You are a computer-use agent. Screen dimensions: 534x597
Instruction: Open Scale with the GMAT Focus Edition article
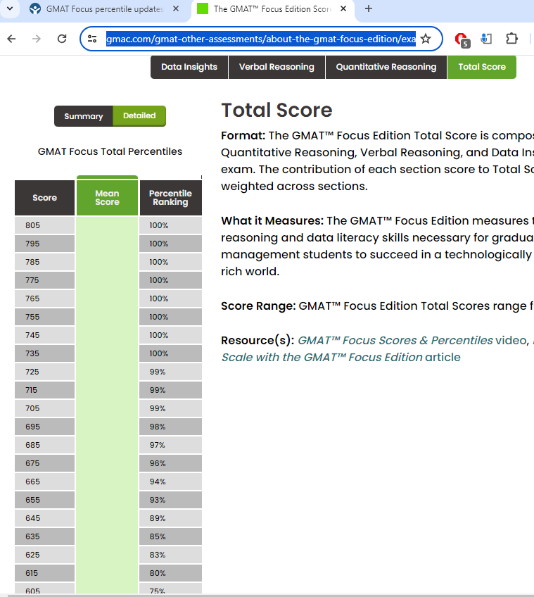(322, 357)
